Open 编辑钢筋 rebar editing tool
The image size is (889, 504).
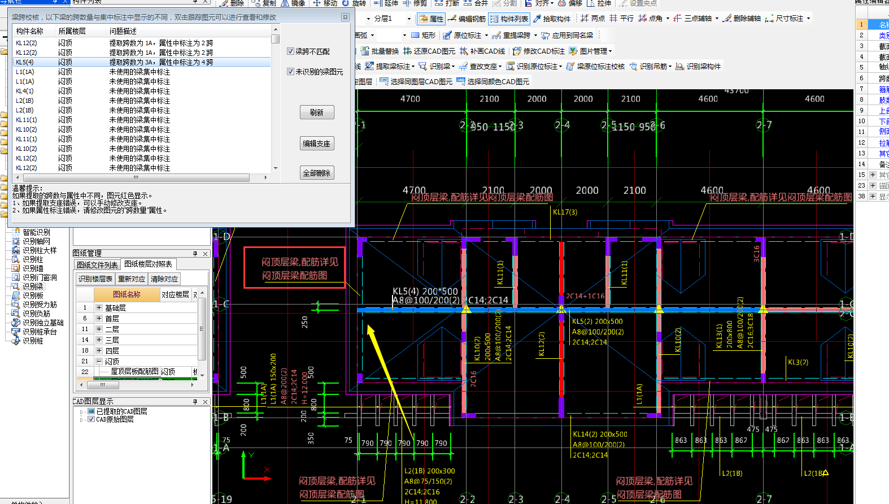[467, 19]
